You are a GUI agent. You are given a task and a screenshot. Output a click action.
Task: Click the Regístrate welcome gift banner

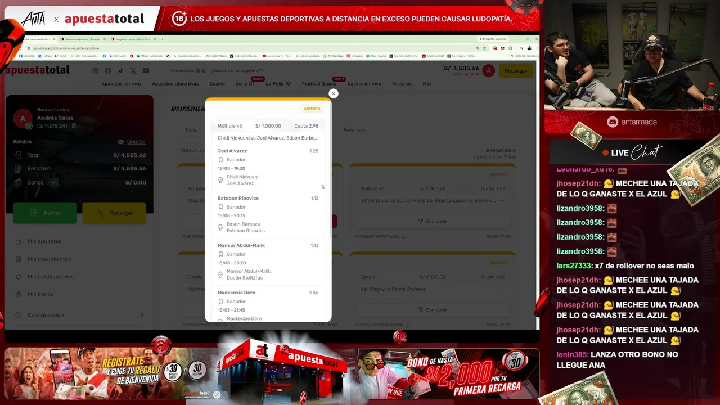[x=110, y=373]
